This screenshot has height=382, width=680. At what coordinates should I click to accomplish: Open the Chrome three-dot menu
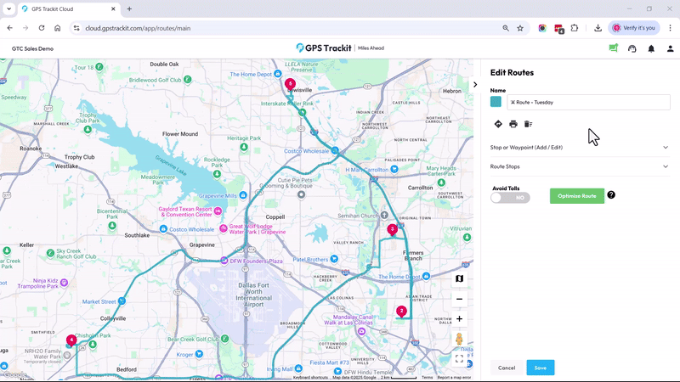(x=670, y=28)
